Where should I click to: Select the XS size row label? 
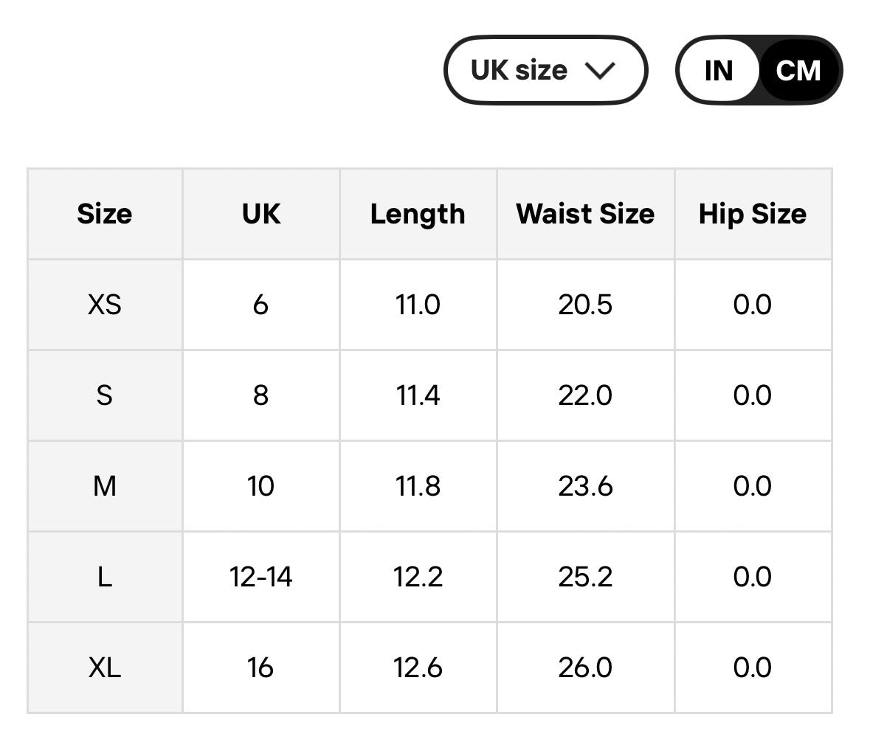[105, 305]
